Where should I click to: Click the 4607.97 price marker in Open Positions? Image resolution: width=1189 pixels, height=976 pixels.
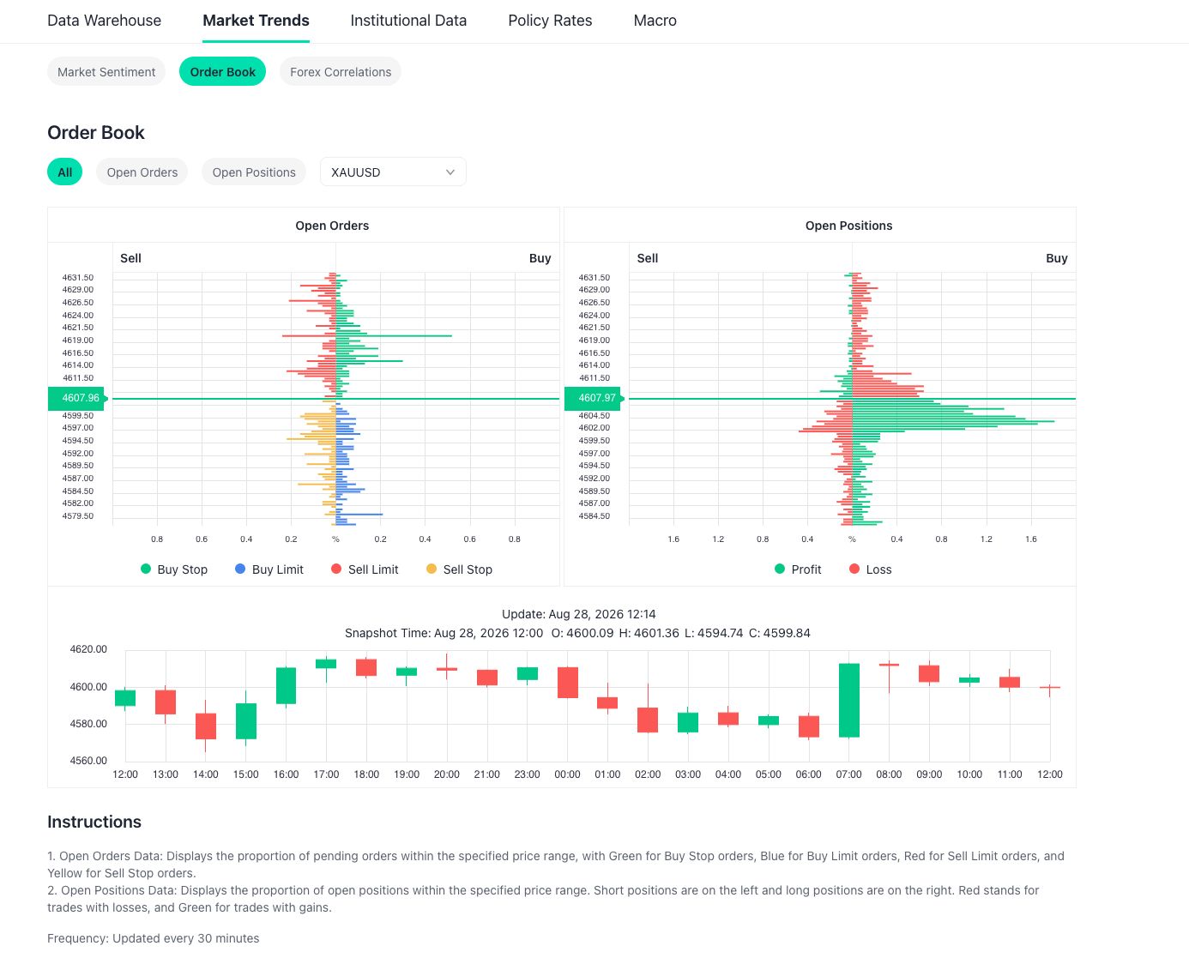(594, 398)
